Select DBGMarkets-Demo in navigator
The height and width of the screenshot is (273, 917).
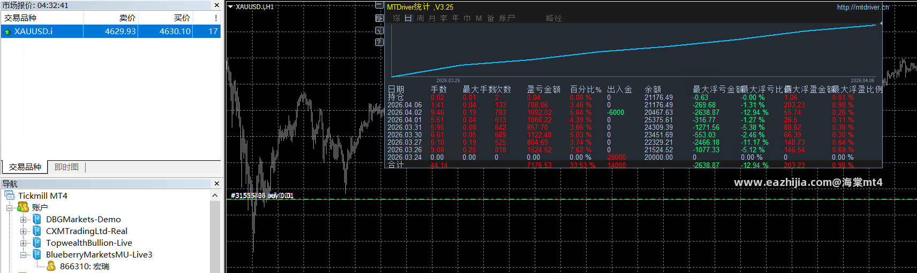coord(84,219)
